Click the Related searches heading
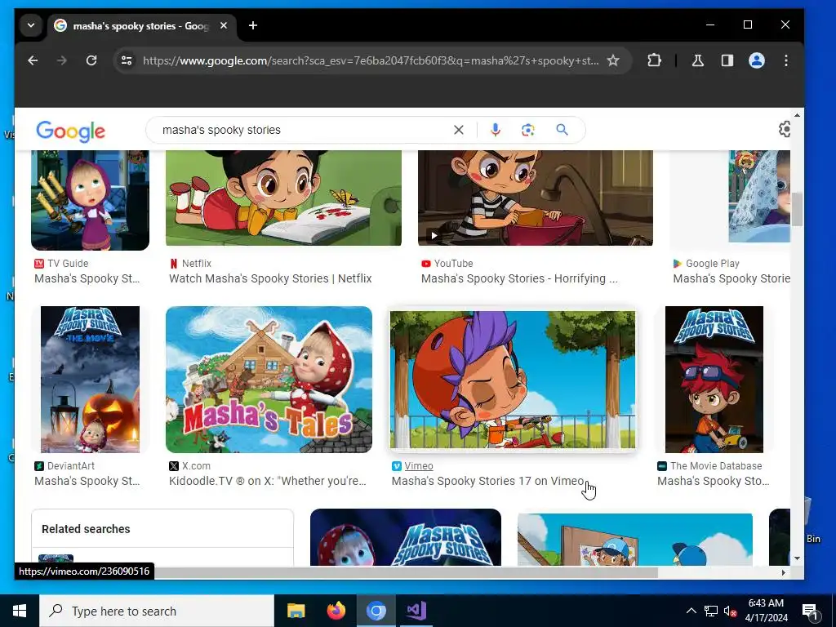The width and height of the screenshot is (836, 627). (86, 529)
